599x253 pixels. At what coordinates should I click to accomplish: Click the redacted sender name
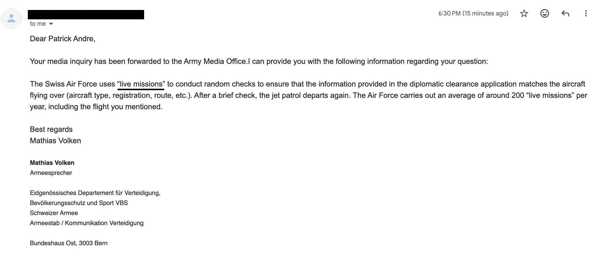click(86, 15)
